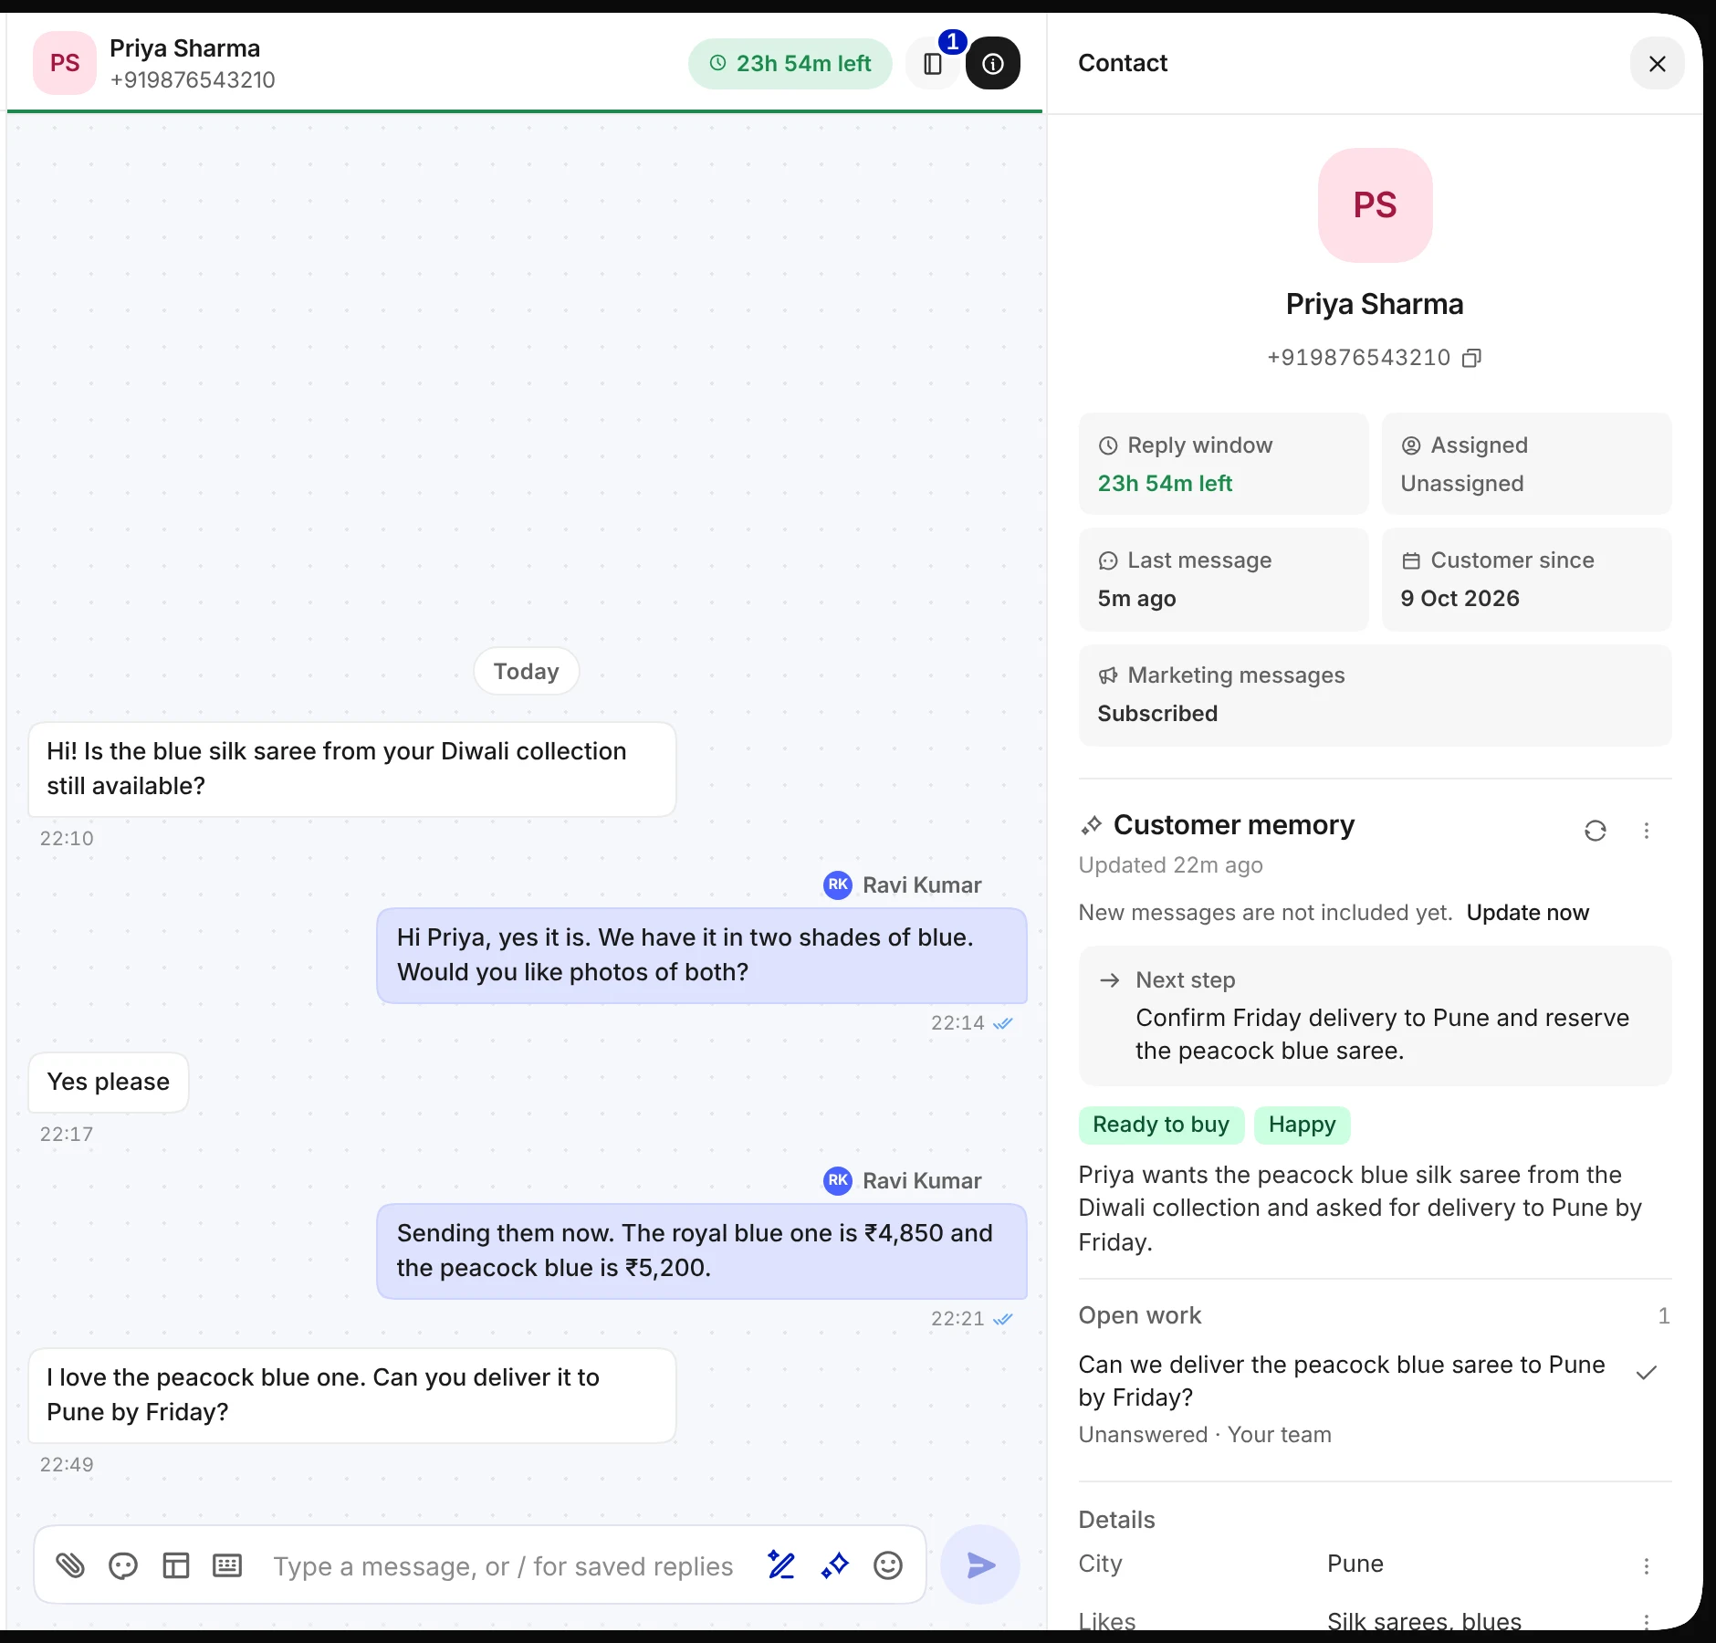
Task: Click the City value Pune
Action: 1355,1564
